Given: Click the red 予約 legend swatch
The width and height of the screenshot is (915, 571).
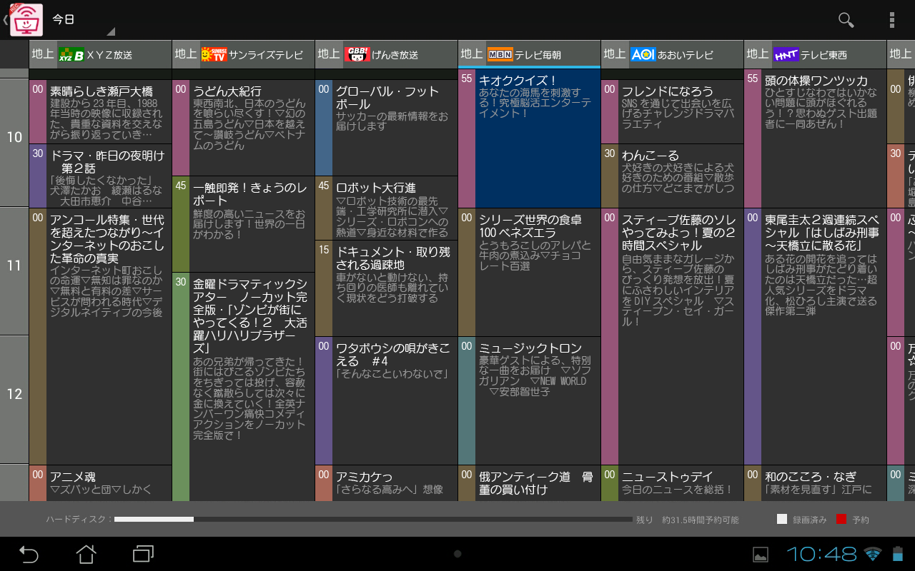Looking at the screenshot, I should point(841,520).
